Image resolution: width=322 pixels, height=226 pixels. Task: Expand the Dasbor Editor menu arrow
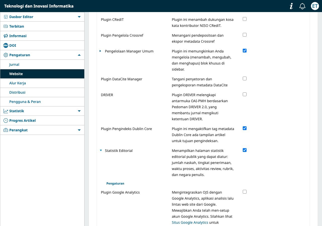click(79, 17)
